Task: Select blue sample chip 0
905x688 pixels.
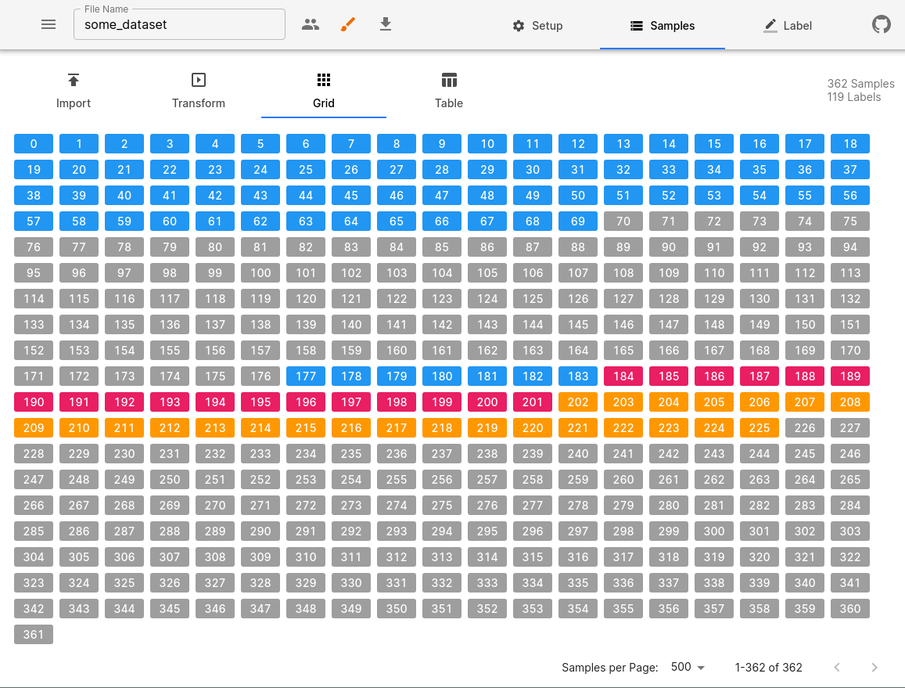Action: click(34, 144)
